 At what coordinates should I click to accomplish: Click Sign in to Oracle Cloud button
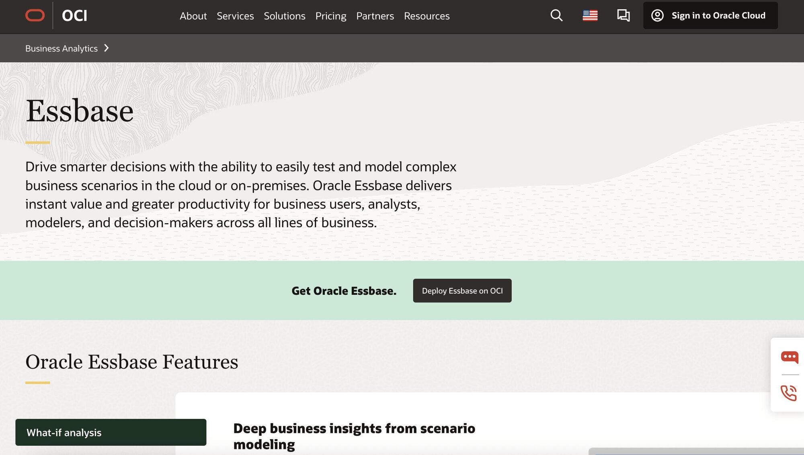pos(710,15)
